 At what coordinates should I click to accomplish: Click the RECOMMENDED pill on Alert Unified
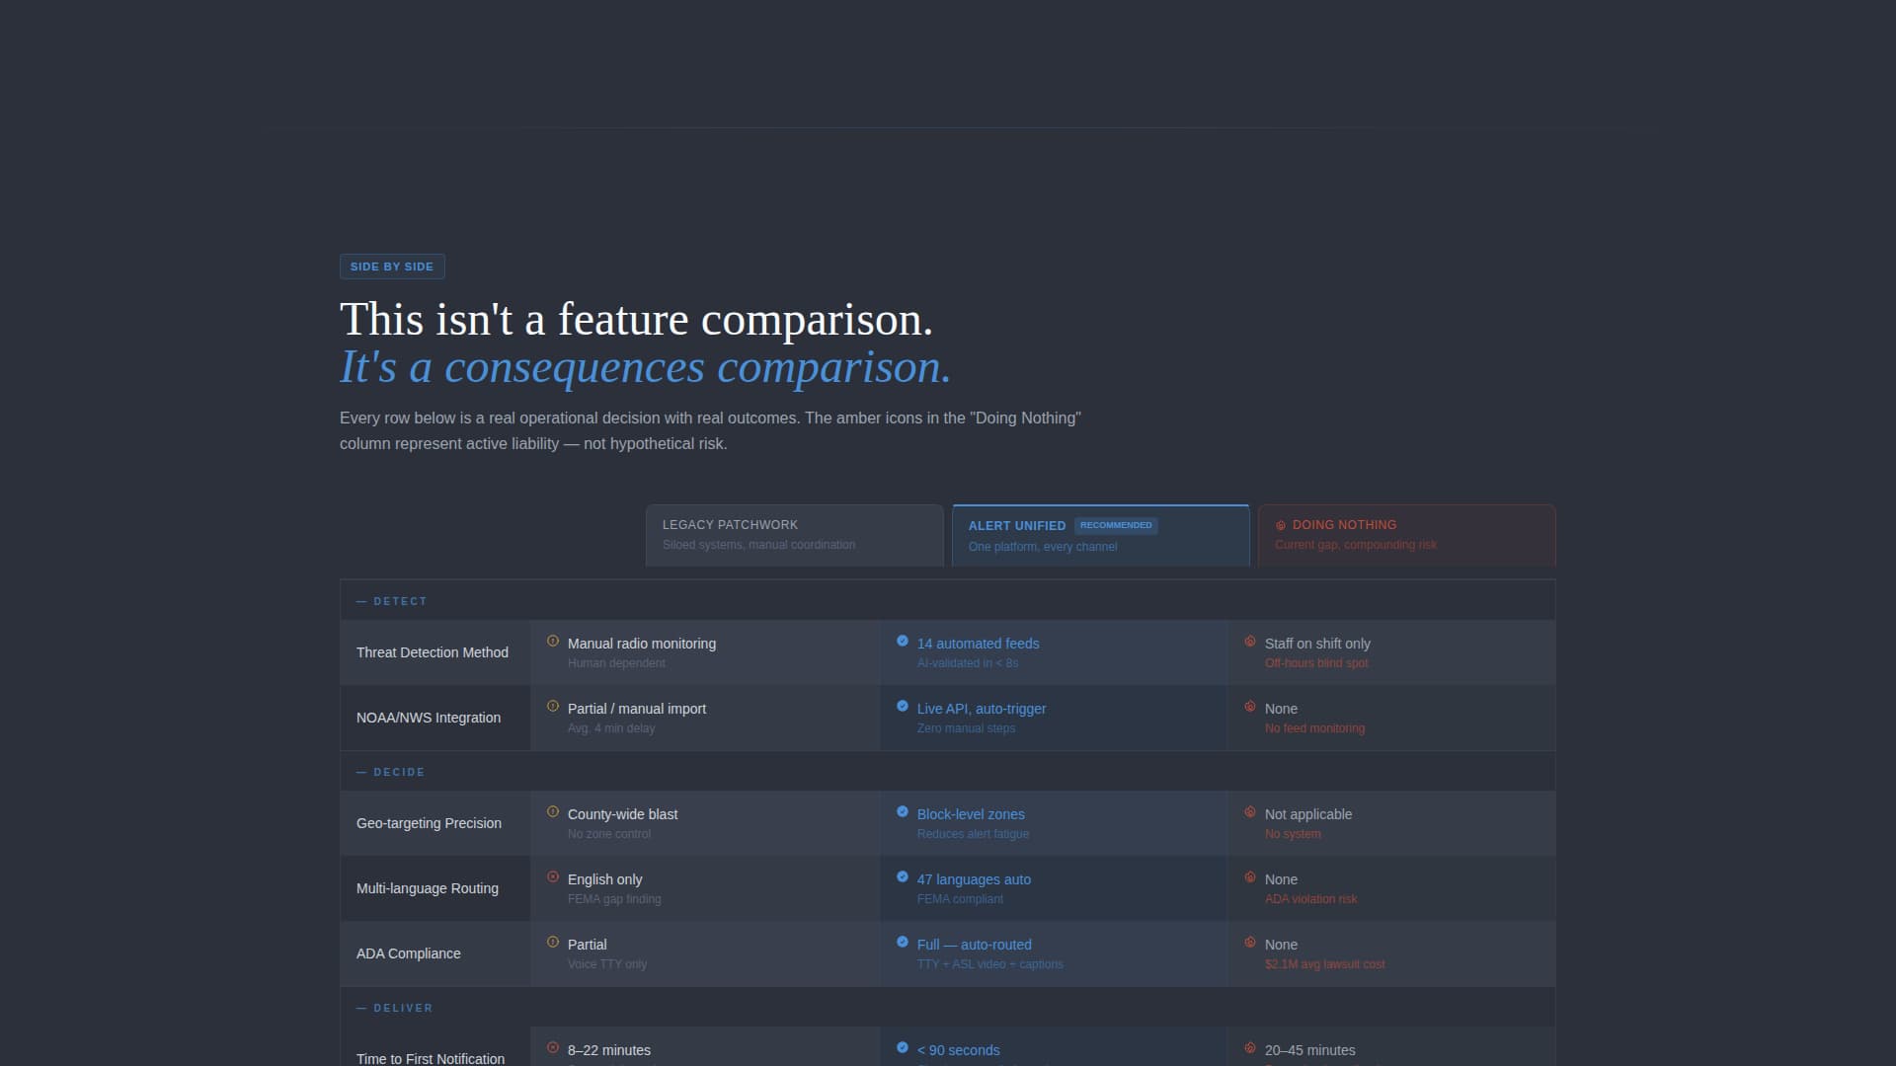point(1116,525)
